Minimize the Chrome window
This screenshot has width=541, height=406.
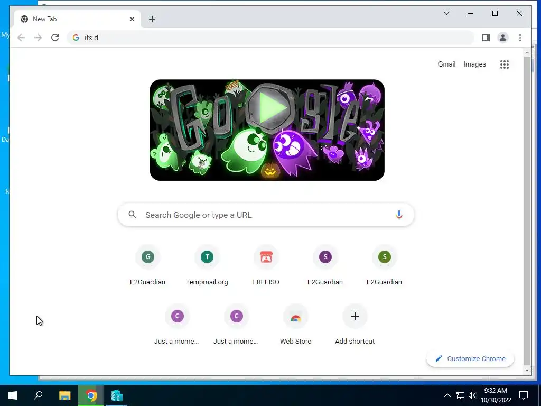471,13
